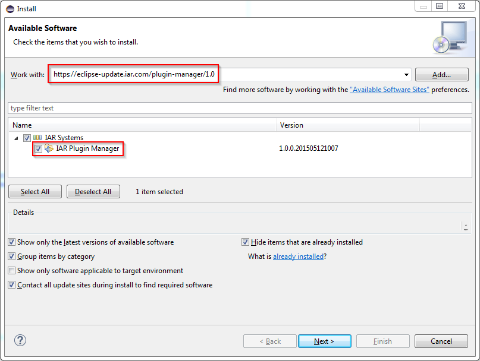
Task: Click the Version column header
Action: [x=348, y=125]
